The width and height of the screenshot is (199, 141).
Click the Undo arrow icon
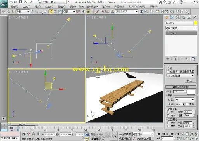tap(25, 2)
